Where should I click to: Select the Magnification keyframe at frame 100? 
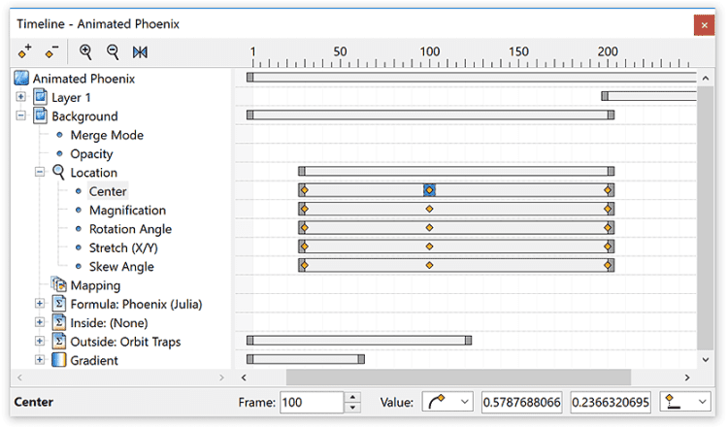429,209
